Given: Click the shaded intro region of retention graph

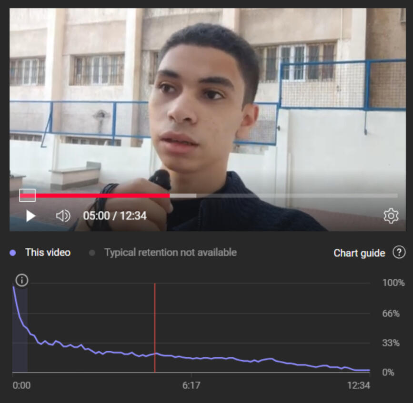Looking at the screenshot, I should point(20,329).
